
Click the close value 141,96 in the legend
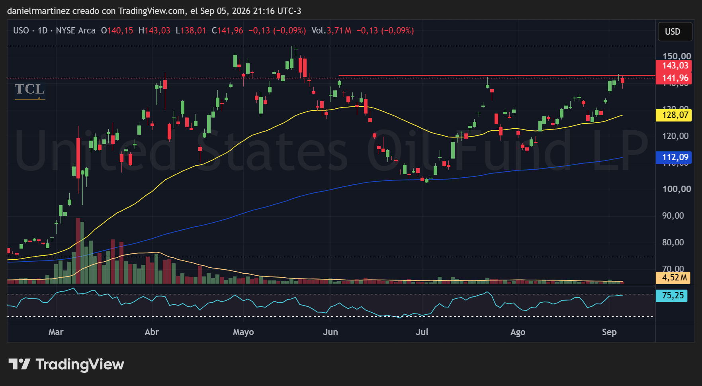click(x=230, y=31)
